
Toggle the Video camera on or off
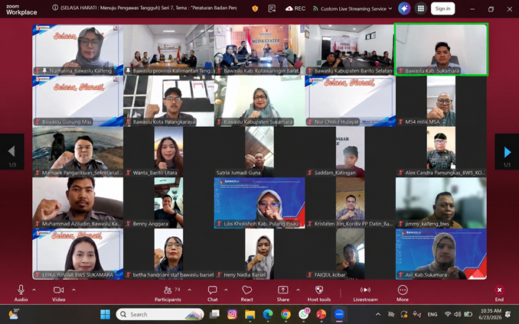tap(59, 290)
